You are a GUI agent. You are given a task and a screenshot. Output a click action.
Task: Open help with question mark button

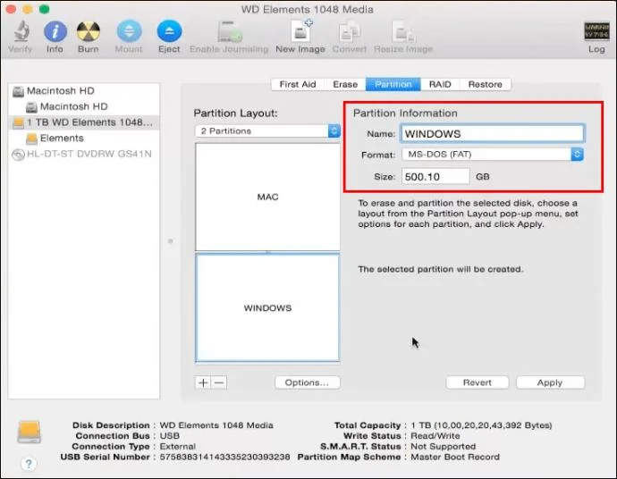[x=29, y=464]
